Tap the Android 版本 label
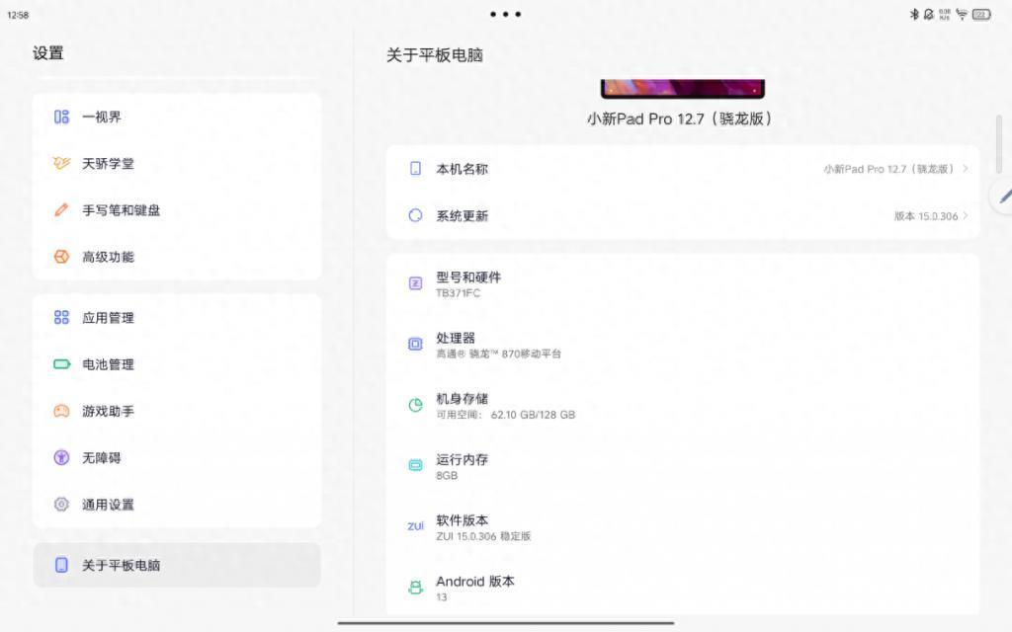The height and width of the screenshot is (632, 1012). click(475, 581)
